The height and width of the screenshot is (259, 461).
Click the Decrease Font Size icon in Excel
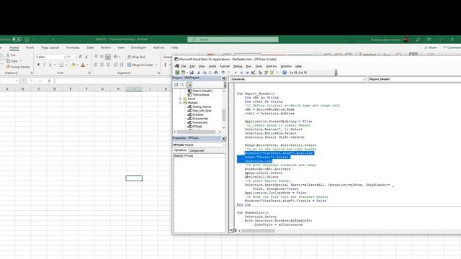tap(86, 57)
